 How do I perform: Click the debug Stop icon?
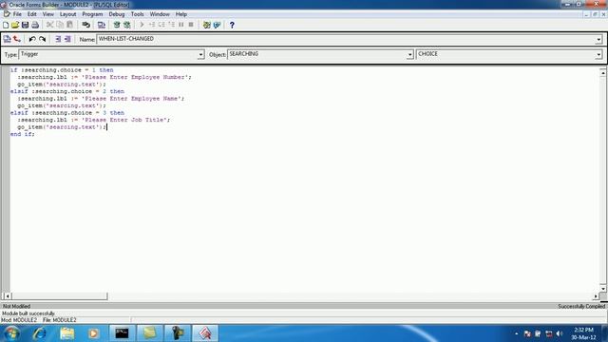click(x=191, y=25)
